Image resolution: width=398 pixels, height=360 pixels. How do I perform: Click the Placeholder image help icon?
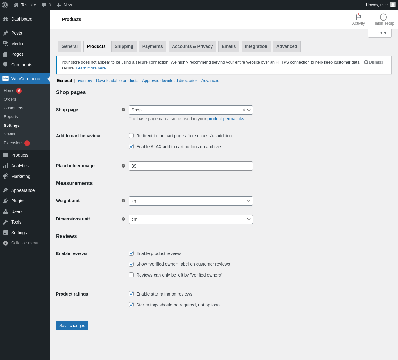(123, 166)
